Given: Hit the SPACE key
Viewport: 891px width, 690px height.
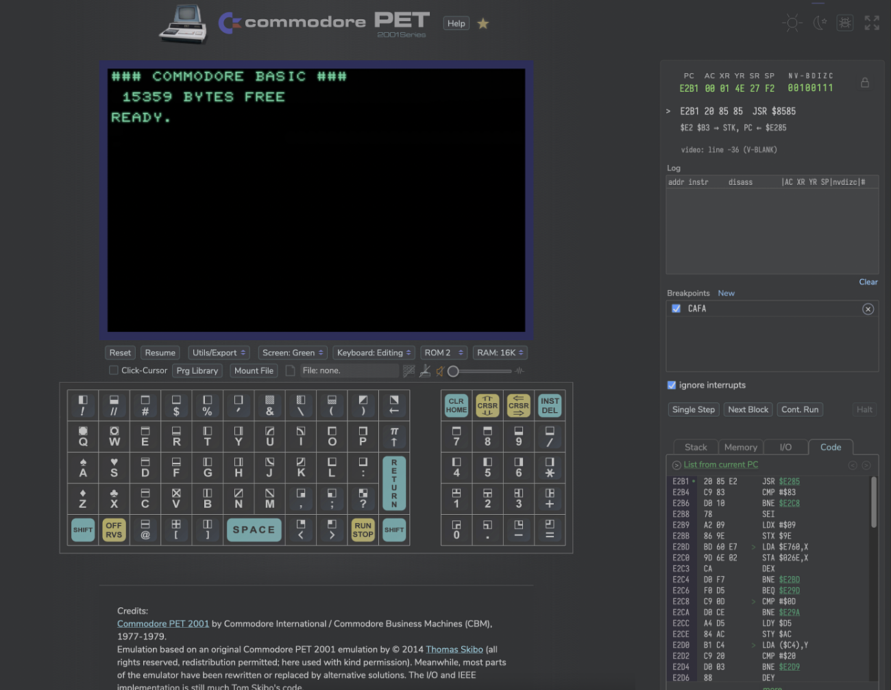Looking at the screenshot, I should coord(254,530).
